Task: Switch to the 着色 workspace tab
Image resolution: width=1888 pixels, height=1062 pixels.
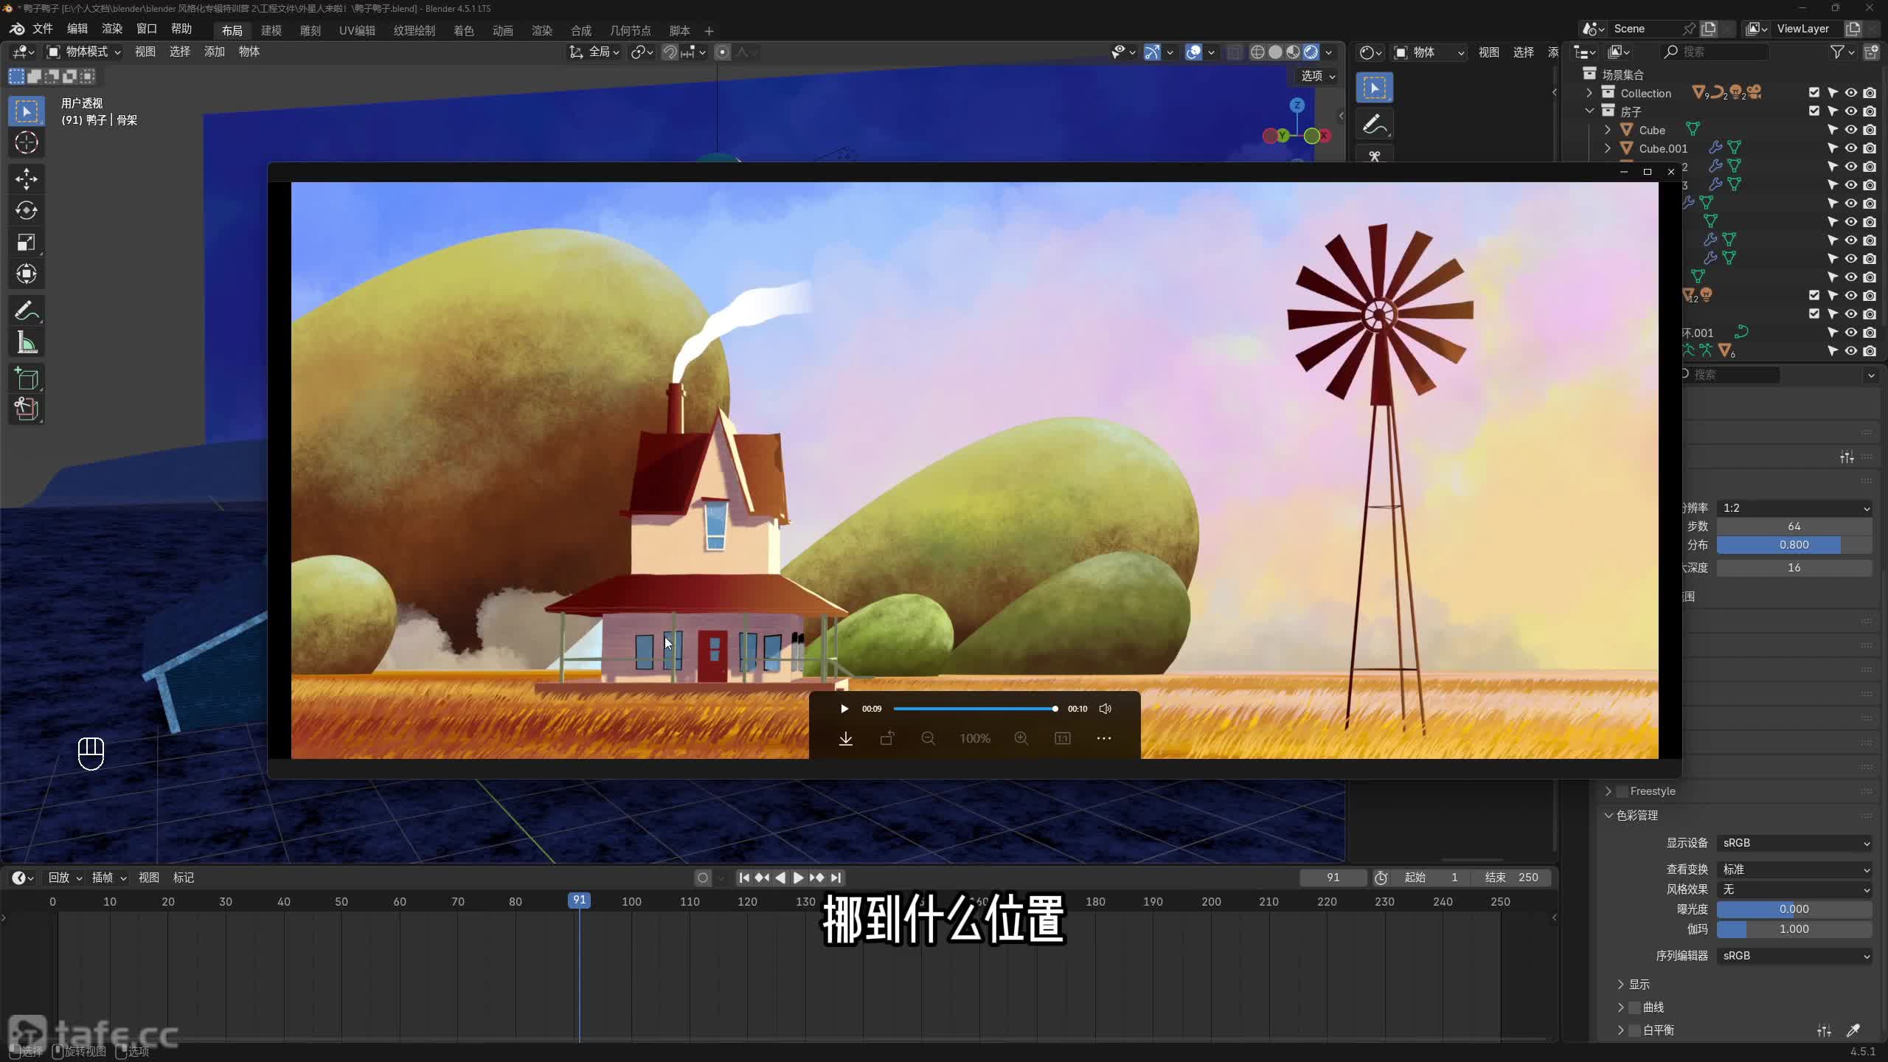Action: pyautogui.click(x=464, y=30)
